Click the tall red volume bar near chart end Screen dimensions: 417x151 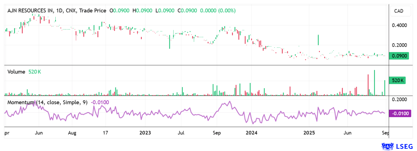[x=368, y=85]
